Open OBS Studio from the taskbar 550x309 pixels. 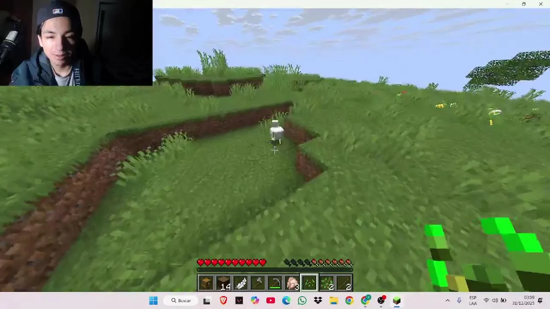[x=381, y=300]
